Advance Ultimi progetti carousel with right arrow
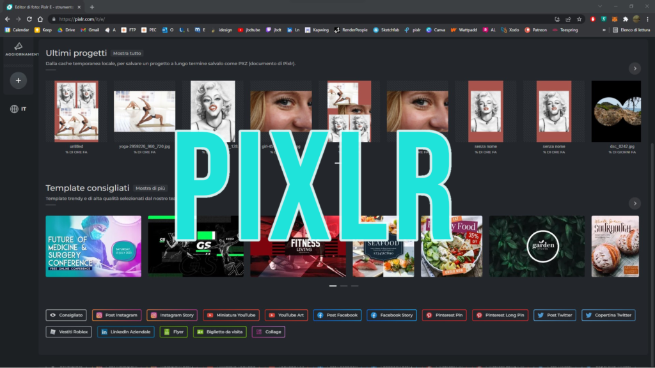 coord(635,68)
